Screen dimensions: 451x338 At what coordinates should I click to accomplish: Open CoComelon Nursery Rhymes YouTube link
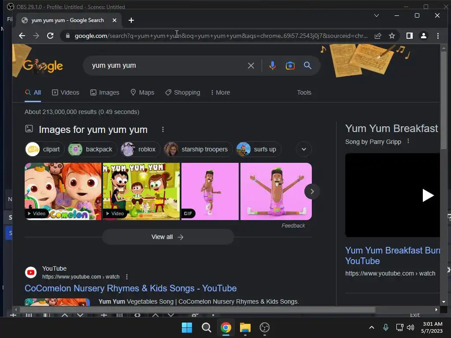pyautogui.click(x=130, y=288)
